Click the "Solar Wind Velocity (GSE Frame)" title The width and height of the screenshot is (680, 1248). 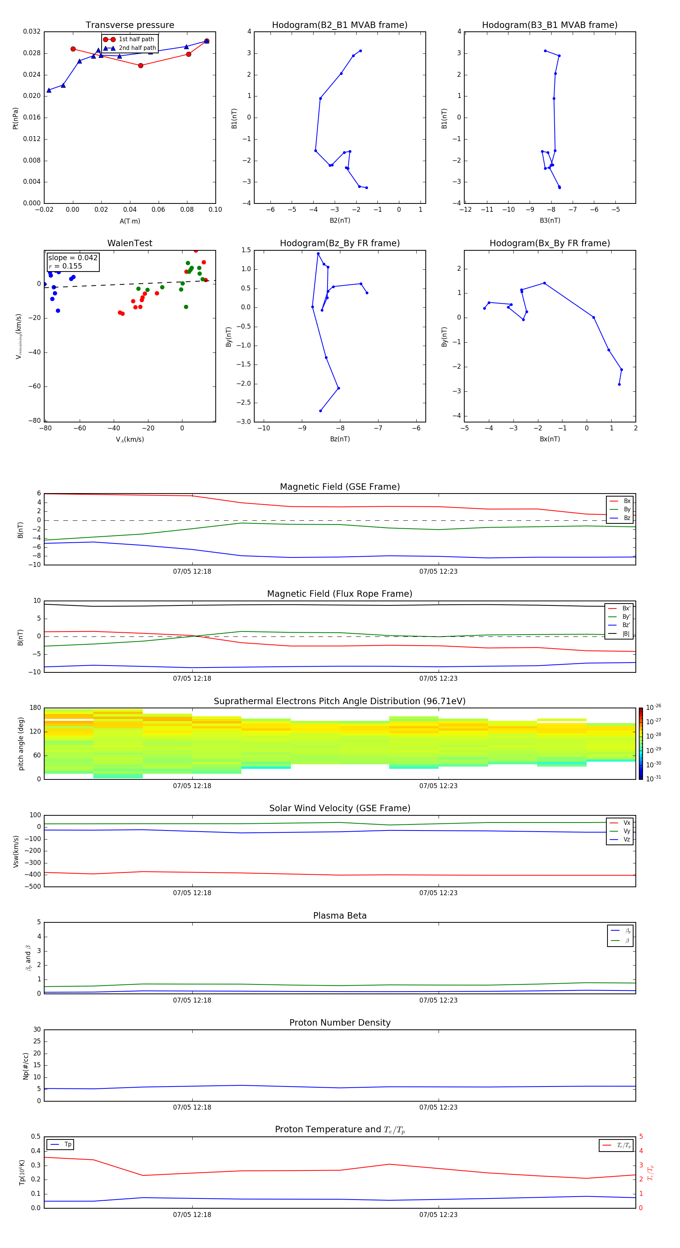tap(340, 808)
